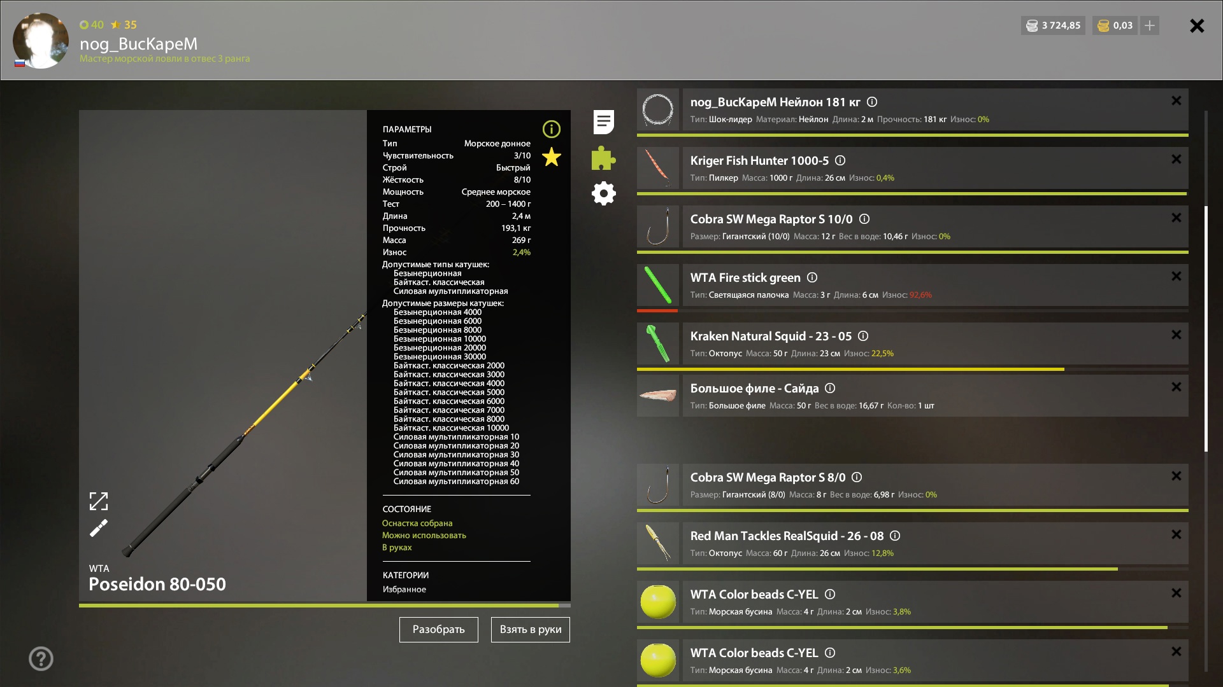Click the Можно использовать status text
Screen dimensions: 1223x687
(424, 536)
